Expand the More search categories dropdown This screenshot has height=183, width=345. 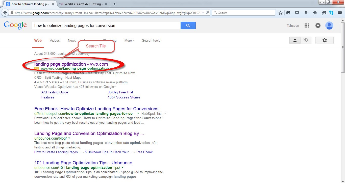(129, 40)
